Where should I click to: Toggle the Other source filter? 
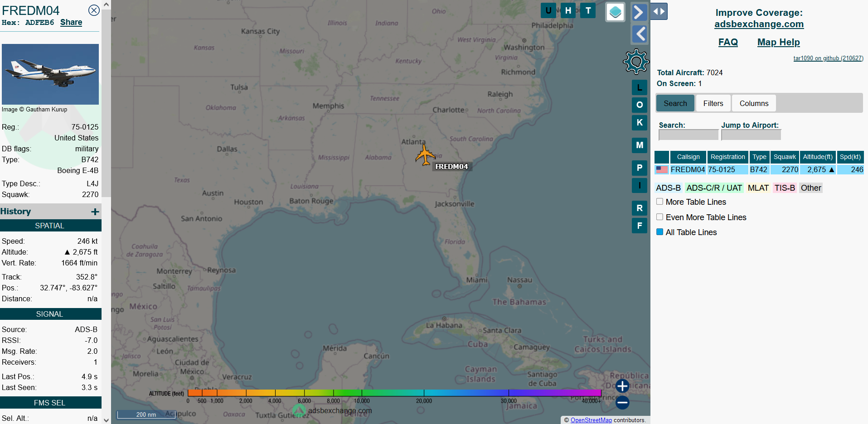click(811, 188)
